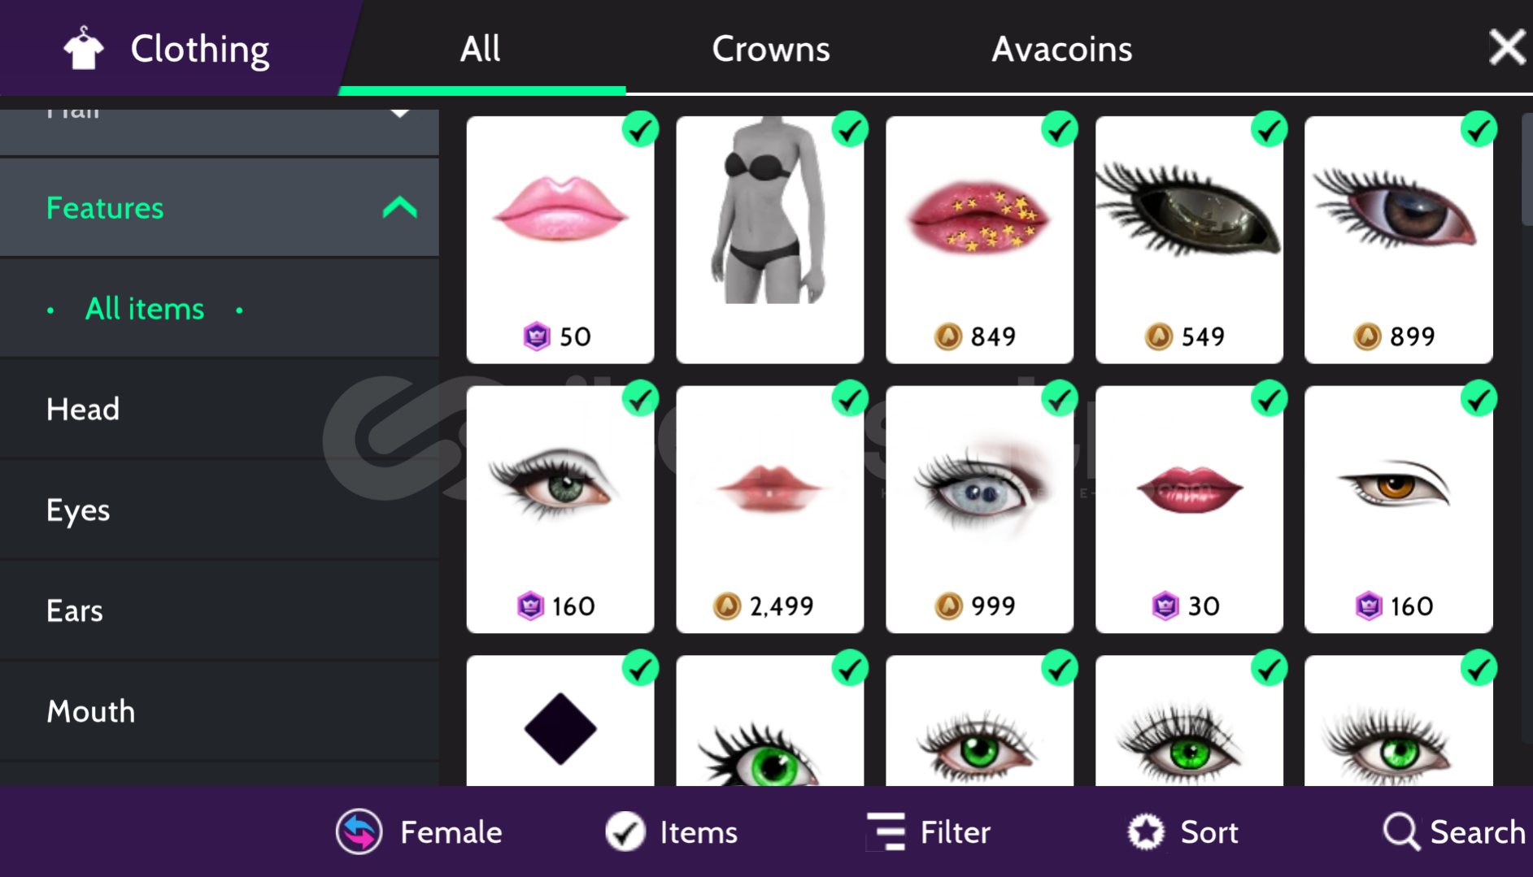Switch gender with the Female swap icon
This screenshot has width=1533, height=877.
point(359,831)
